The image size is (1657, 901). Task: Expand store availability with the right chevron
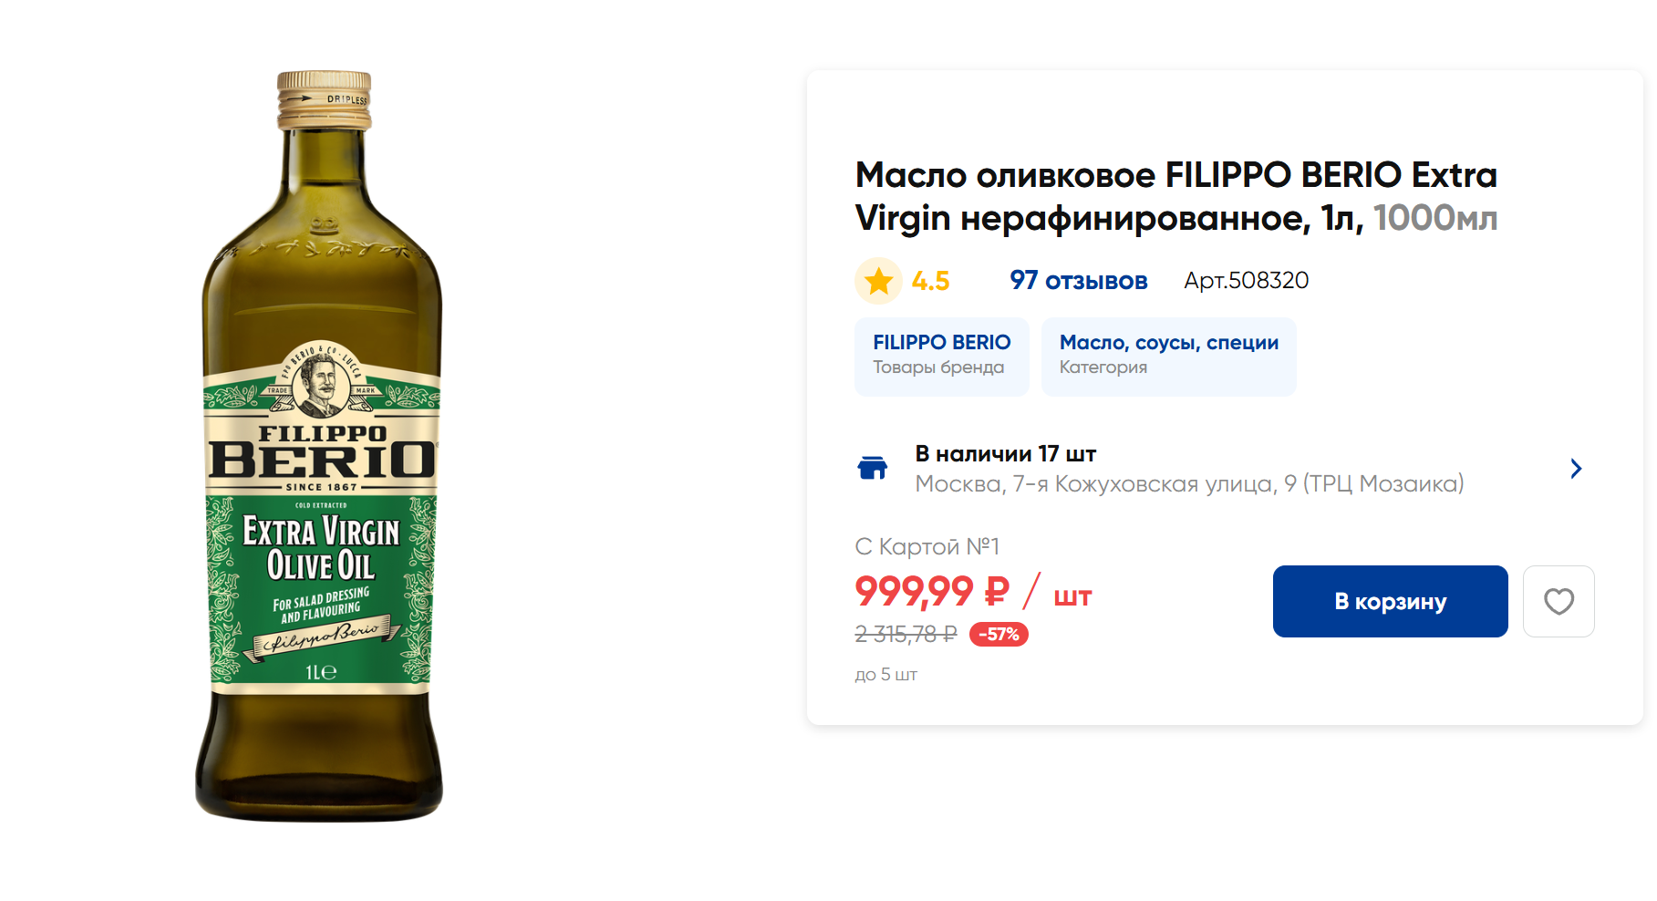pos(1576,469)
